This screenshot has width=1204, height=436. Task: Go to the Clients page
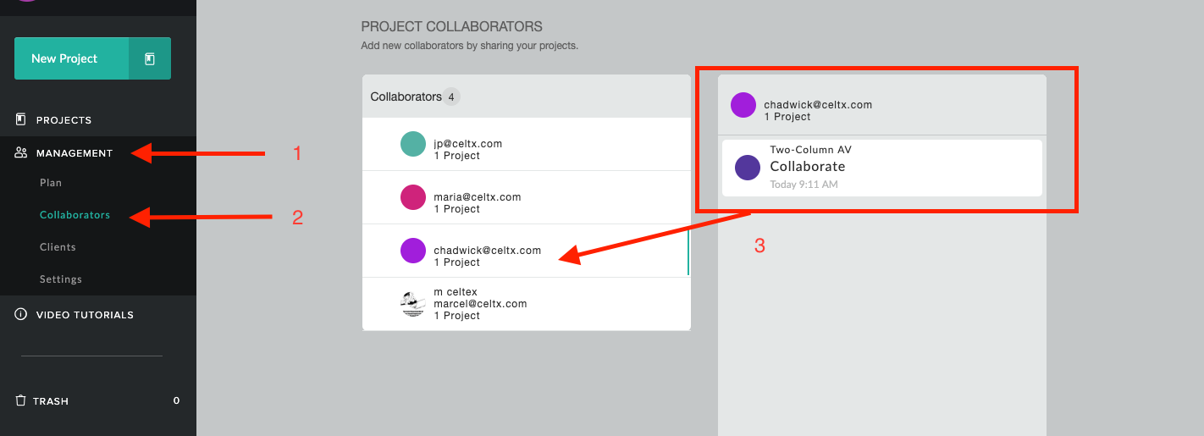click(58, 247)
